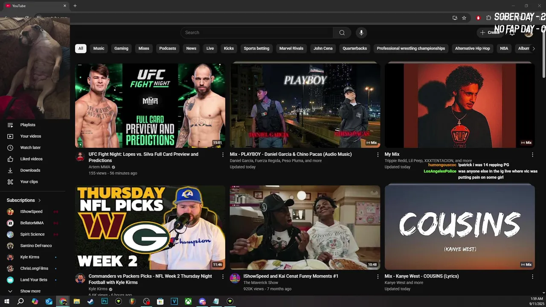Image resolution: width=546 pixels, height=307 pixels.
Task: Click the install app icon in address bar
Action: point(455,18)
